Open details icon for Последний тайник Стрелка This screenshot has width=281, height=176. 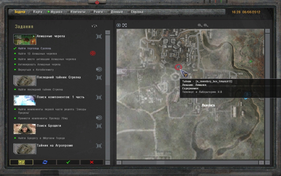coord(99,78)
